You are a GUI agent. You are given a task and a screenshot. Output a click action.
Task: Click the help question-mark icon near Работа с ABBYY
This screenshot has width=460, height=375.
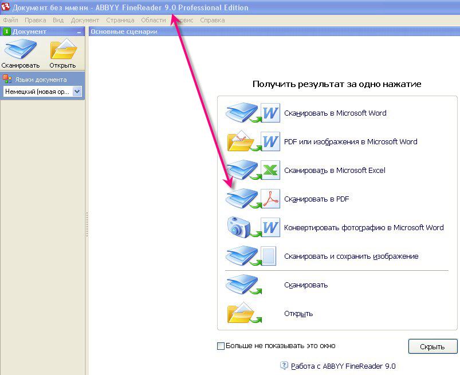click(x=284, y=365)
